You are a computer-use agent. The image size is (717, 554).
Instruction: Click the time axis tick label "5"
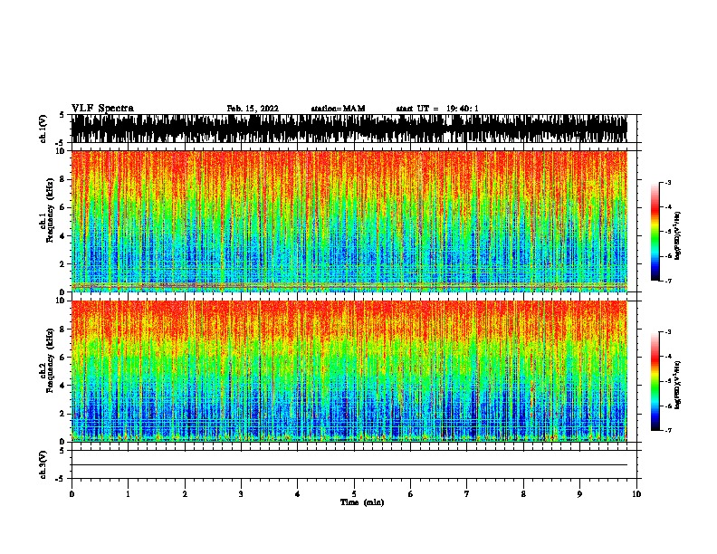click(354, 494)
